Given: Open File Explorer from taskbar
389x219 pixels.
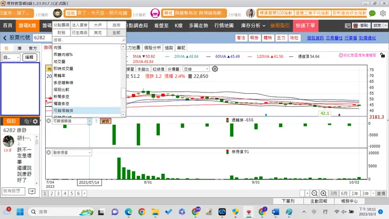Looking at the screenshot, I should point(155,212).
